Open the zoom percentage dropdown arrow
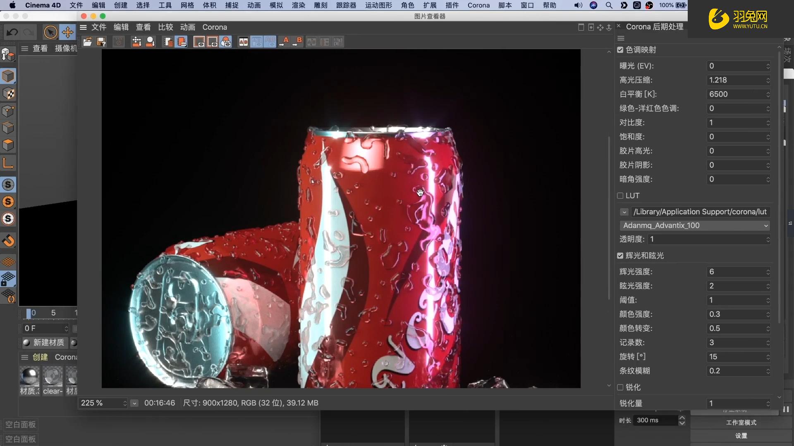794x446 pixels. pyautogui.click(x=134, y=403)
